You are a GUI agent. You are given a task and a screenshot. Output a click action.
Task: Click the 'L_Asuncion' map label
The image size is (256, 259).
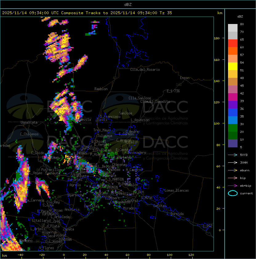tap(140, 120)
